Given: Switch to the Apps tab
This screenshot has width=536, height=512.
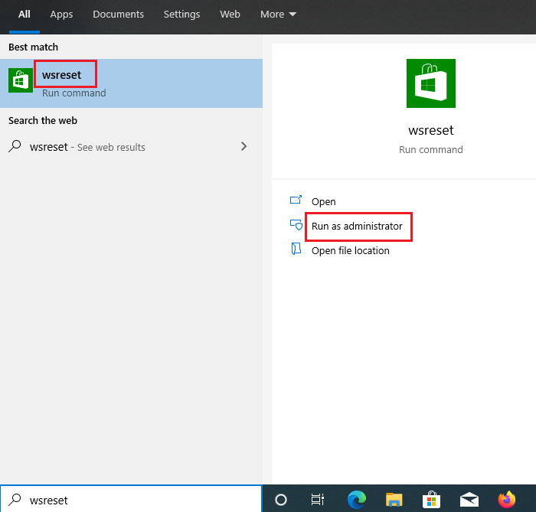Looking at the screenshot, I should coord(61,15).
